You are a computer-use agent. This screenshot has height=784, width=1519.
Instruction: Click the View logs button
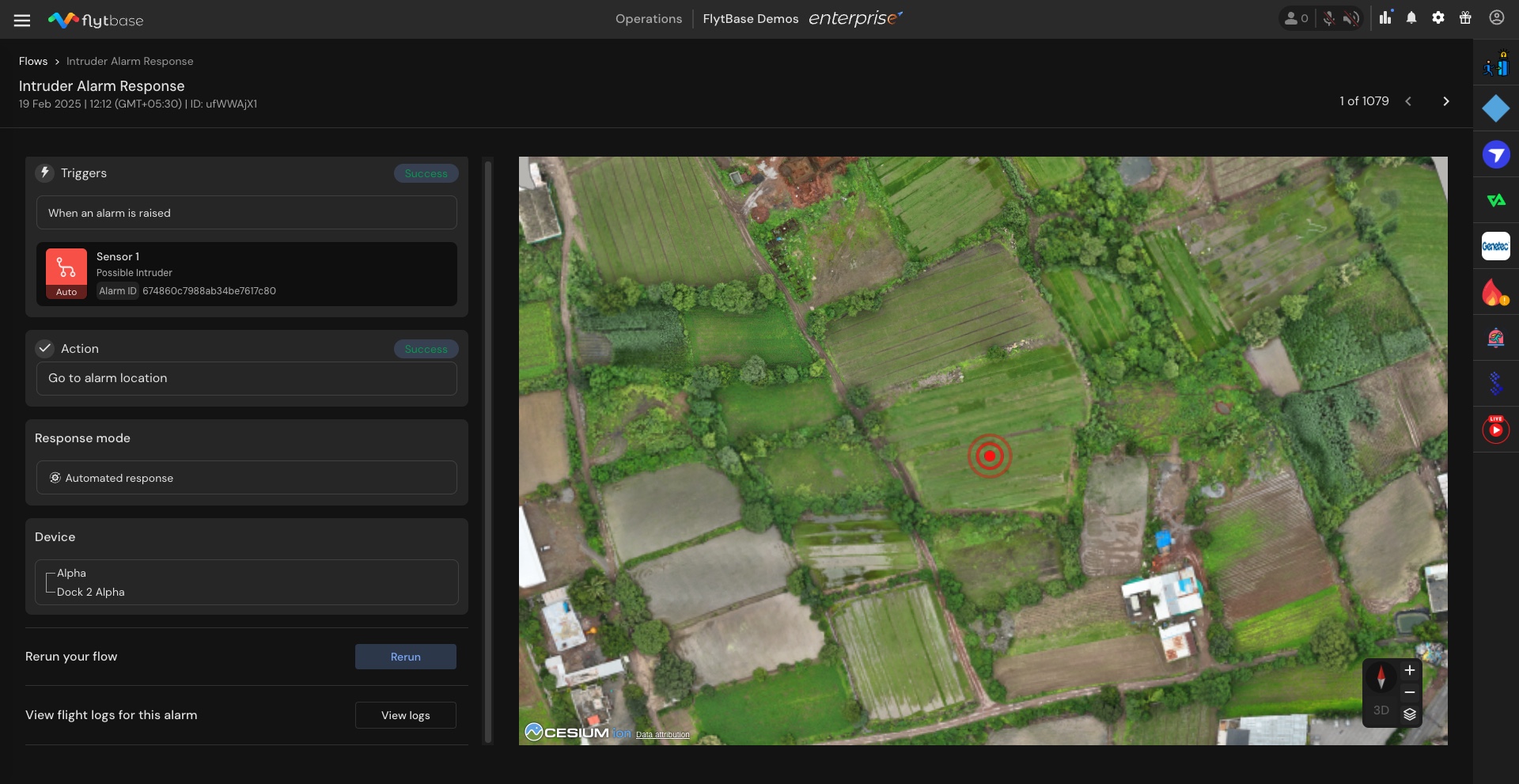coord(405,715)
